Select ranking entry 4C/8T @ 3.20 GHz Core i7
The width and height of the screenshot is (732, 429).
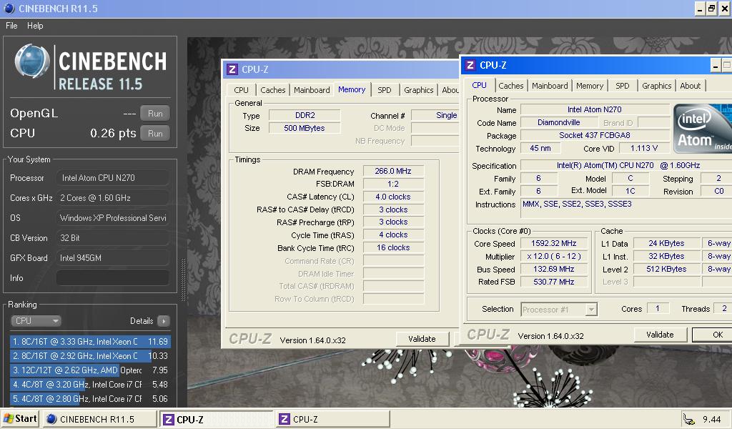coord(90,385)
